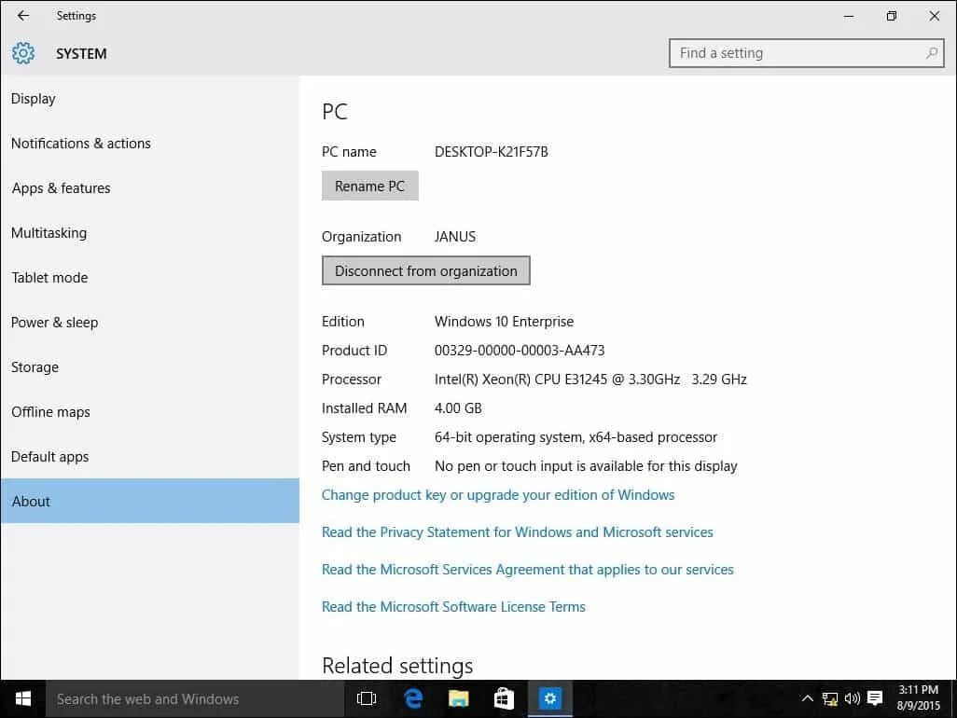Select Display in the sidebar
This screenshot has height=718, width=957.
pyautogui.click(x=150, y=99)
